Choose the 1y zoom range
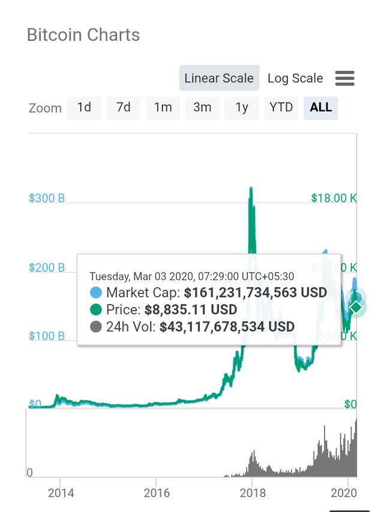Image resolution: width=384 pixels, height=512 pixels. [x=242, y=108]
